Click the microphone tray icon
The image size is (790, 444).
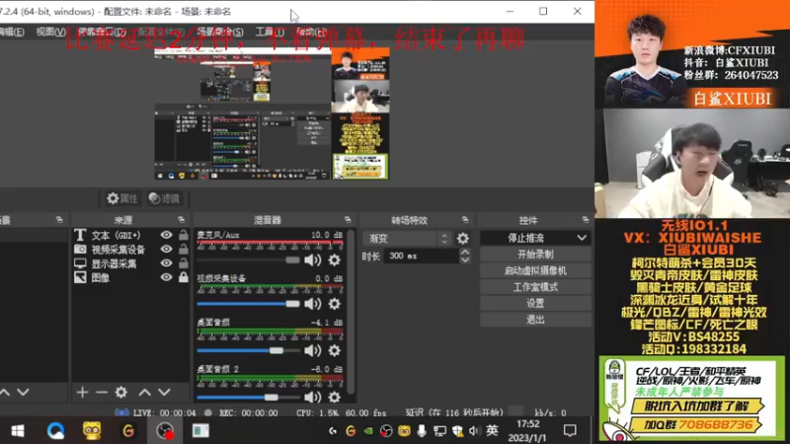(x=422, y=431)
